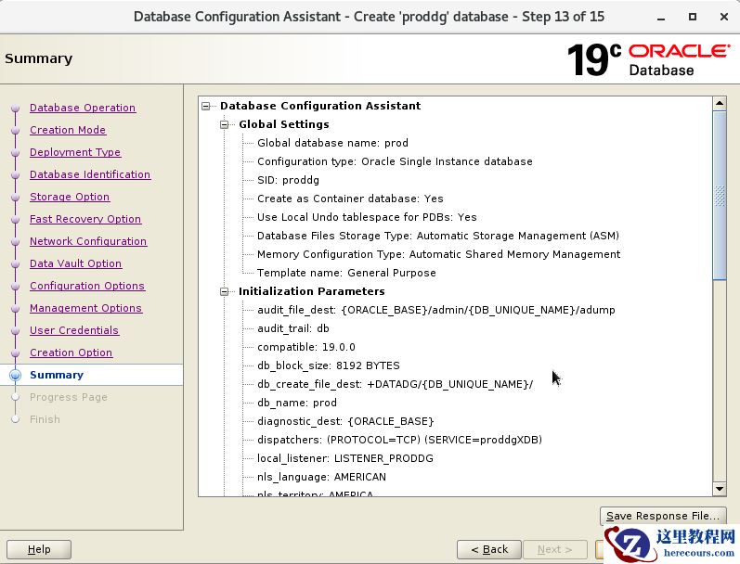Screen dimensions: 740x564
Task: Collapse the Database Configuration Assistant root node
Action: click(206, 106)
